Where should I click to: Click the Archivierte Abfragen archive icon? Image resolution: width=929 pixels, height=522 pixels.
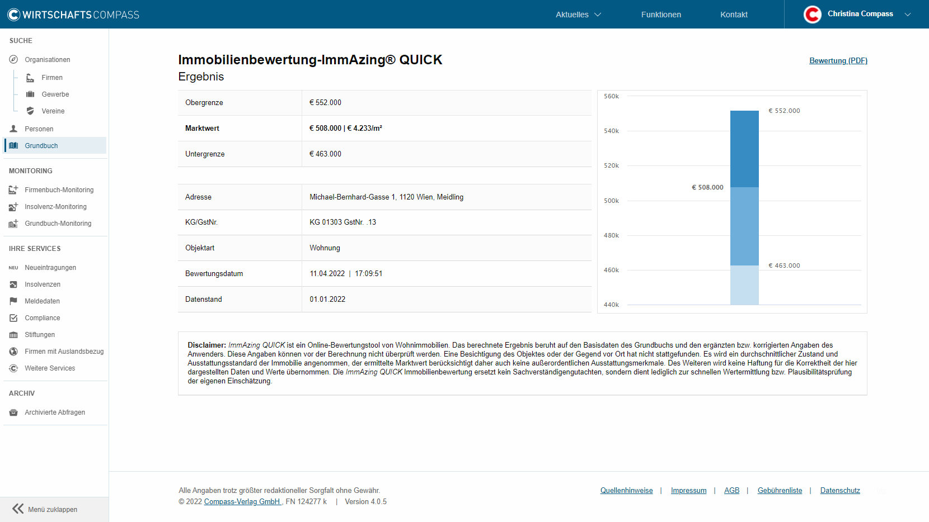point(13,412)
